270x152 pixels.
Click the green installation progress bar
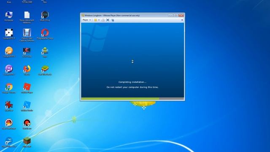[x=120, y=99]
